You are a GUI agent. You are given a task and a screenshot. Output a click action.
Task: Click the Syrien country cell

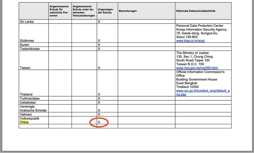[x=34, y=45]
